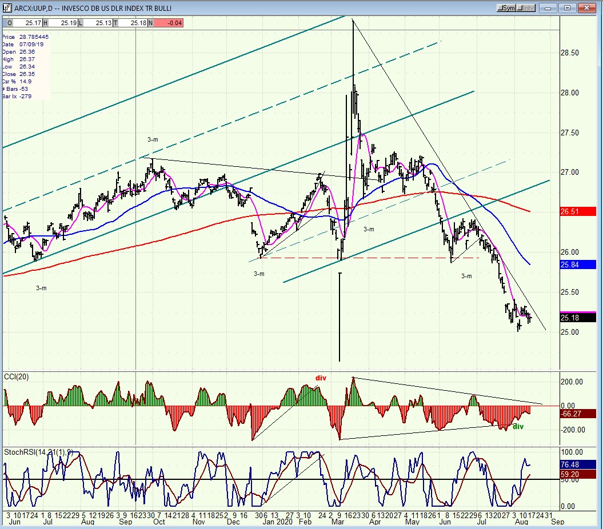Screen dimensions: 603x529
Task: Click the high value 25.19 in quote bar
Action: tap(63, 23)
